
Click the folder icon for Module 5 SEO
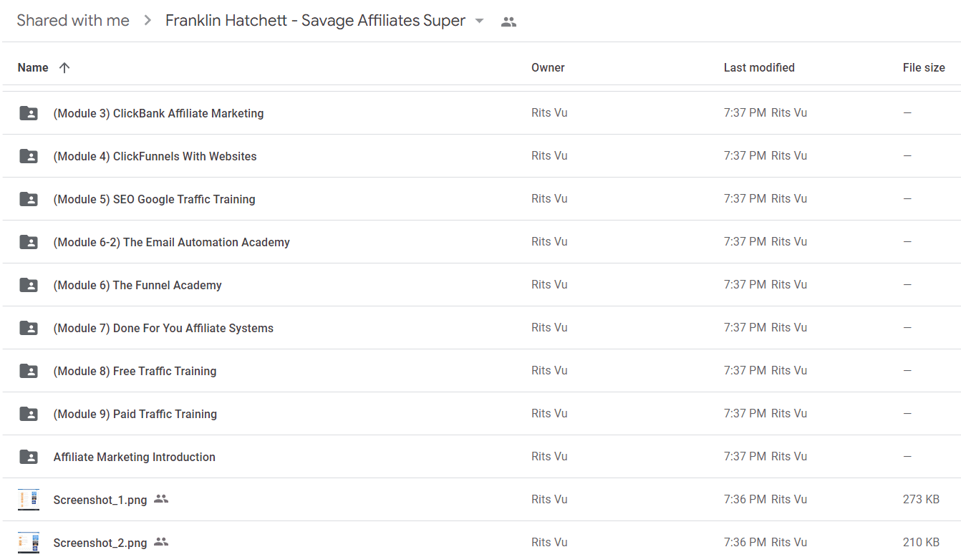click(29, 198)
